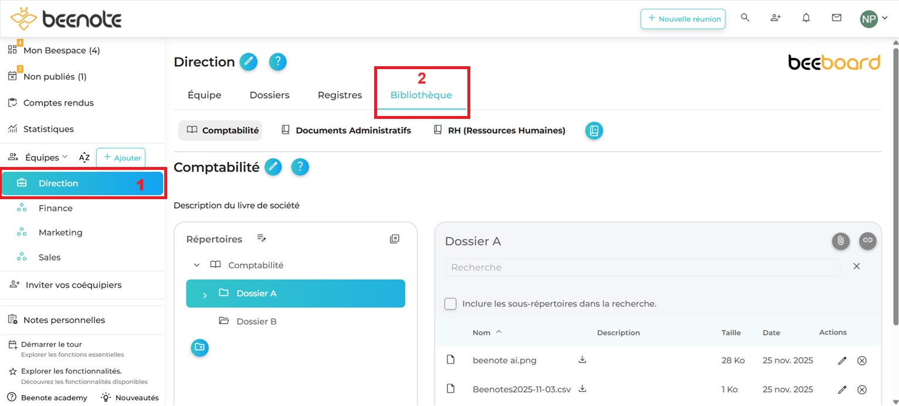899x406 pixels.
Task: Switch to the Dossiers tab
Action: [x=269, y=95]
